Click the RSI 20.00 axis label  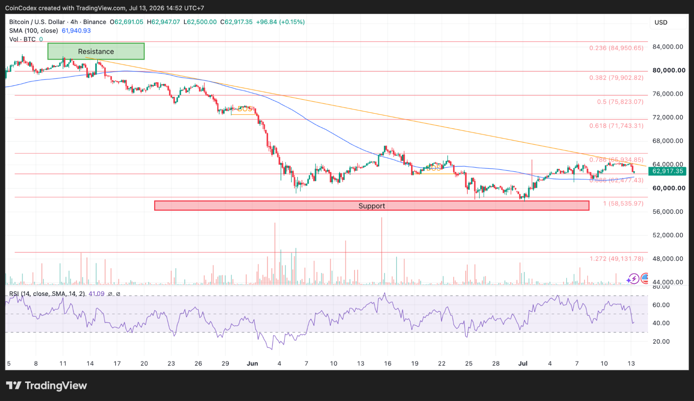[x=661, y=341]
